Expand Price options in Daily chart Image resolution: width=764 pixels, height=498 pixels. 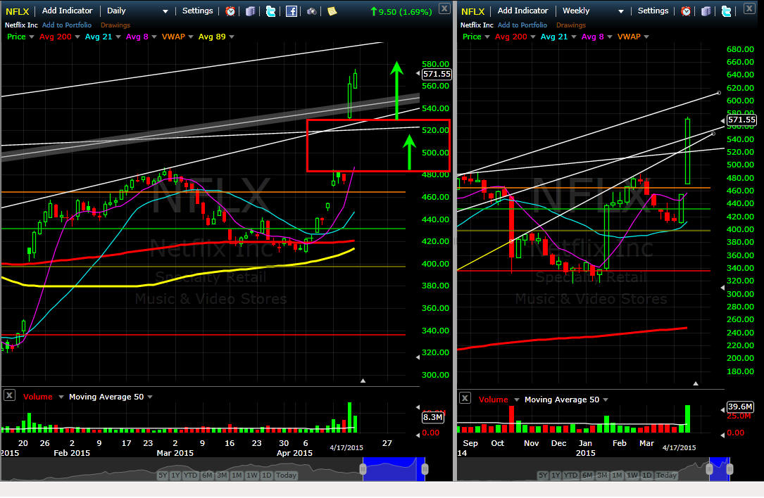click(32, 37)
